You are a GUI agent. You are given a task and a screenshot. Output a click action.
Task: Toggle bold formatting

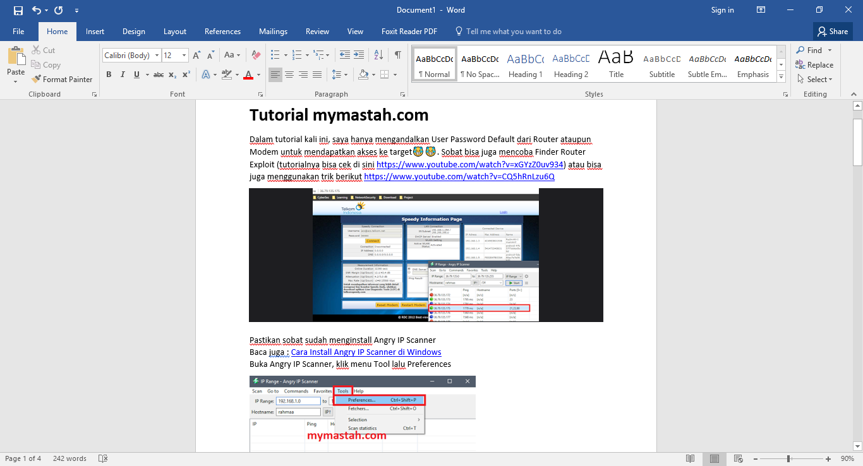[109, 75]
